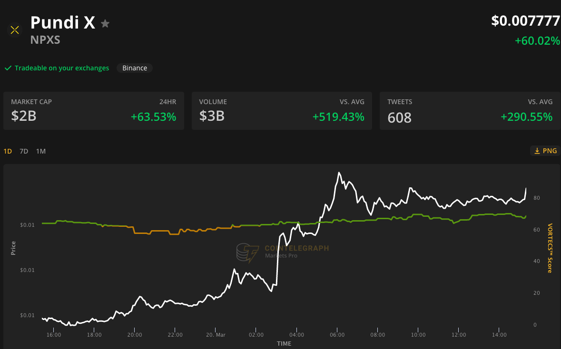Viewport: 561px width, 349px height.
Task: Switch the chart to the 1D range
Action: (x=8, y=151)
